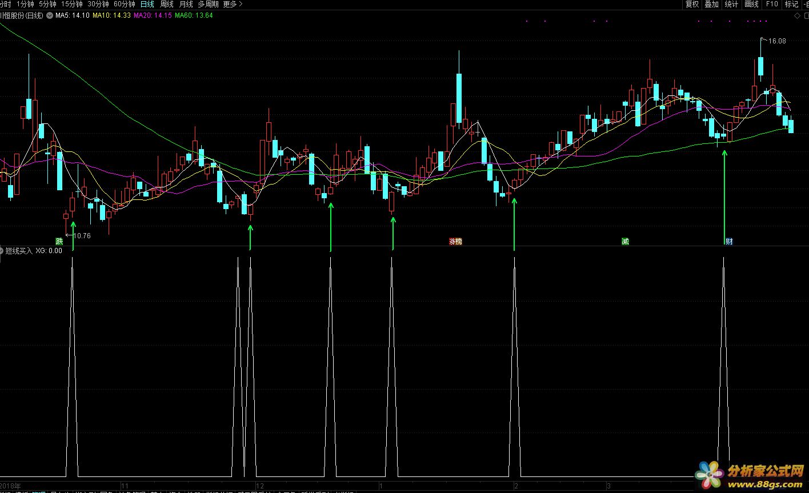
Task: Click the MA5: 14.10 indicator label
Action: [72, 15]
